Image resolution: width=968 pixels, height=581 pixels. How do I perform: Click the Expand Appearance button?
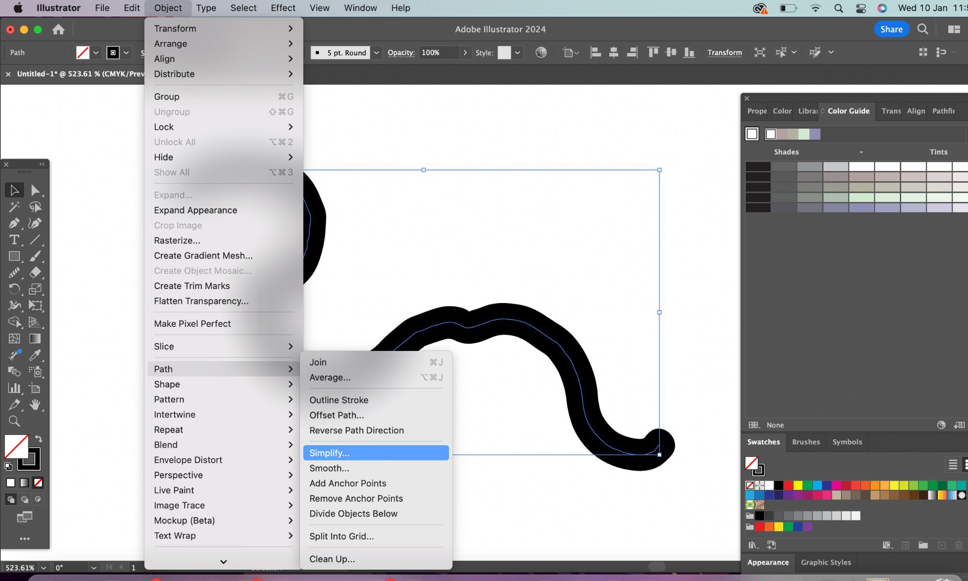tap(196, 210)
